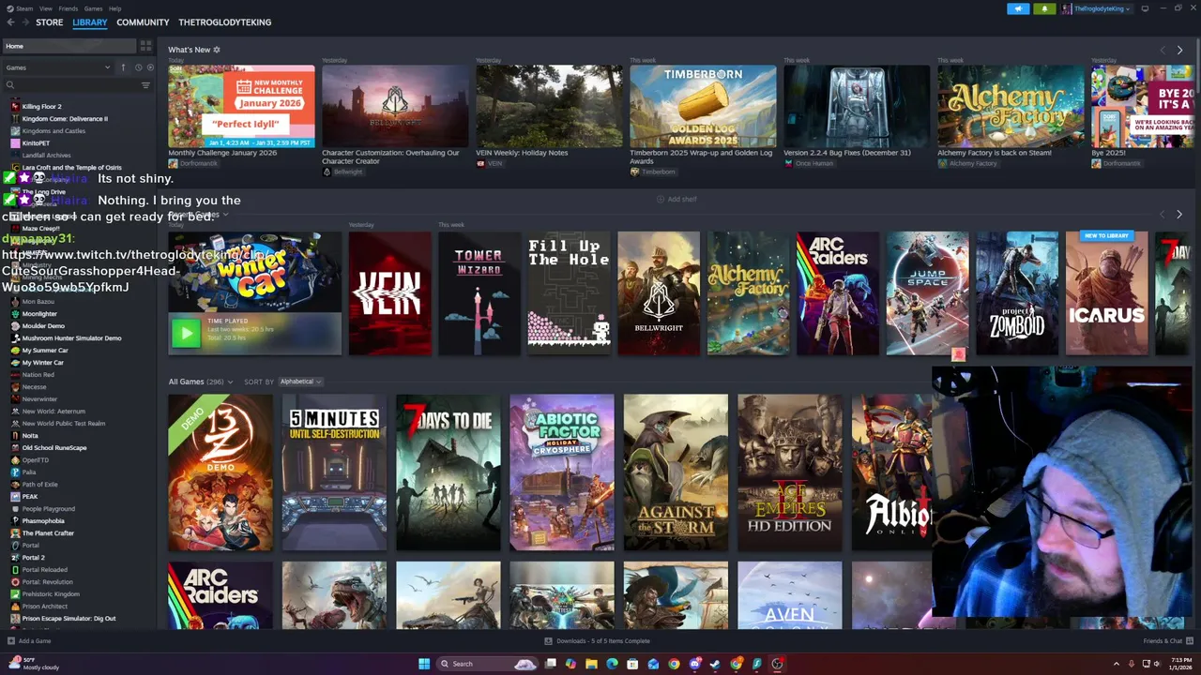Open Timberborn Golden Log Awards news card
Screen dimensions: 1201x675
(703, 106)
